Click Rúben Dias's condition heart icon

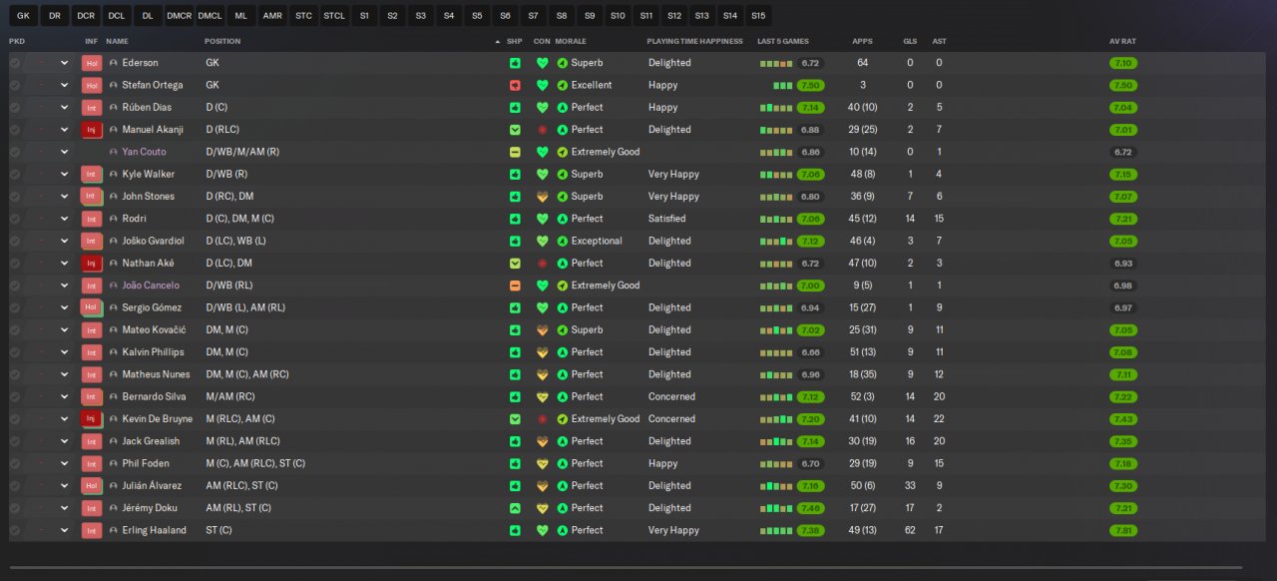pos(543,108)
